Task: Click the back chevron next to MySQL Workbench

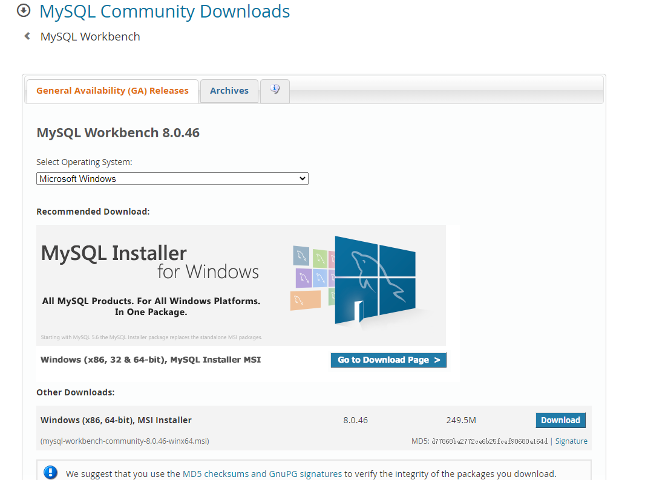Action: click(27, 36)
